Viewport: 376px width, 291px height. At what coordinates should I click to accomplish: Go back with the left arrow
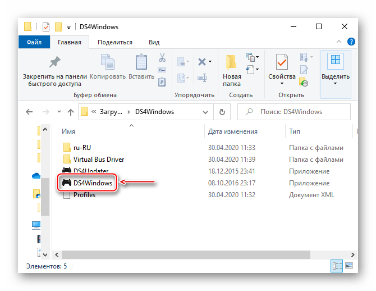click(29, 112)
